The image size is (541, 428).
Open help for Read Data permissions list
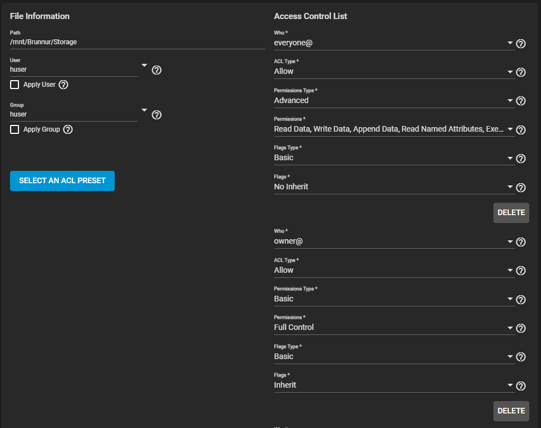(521, 130)
